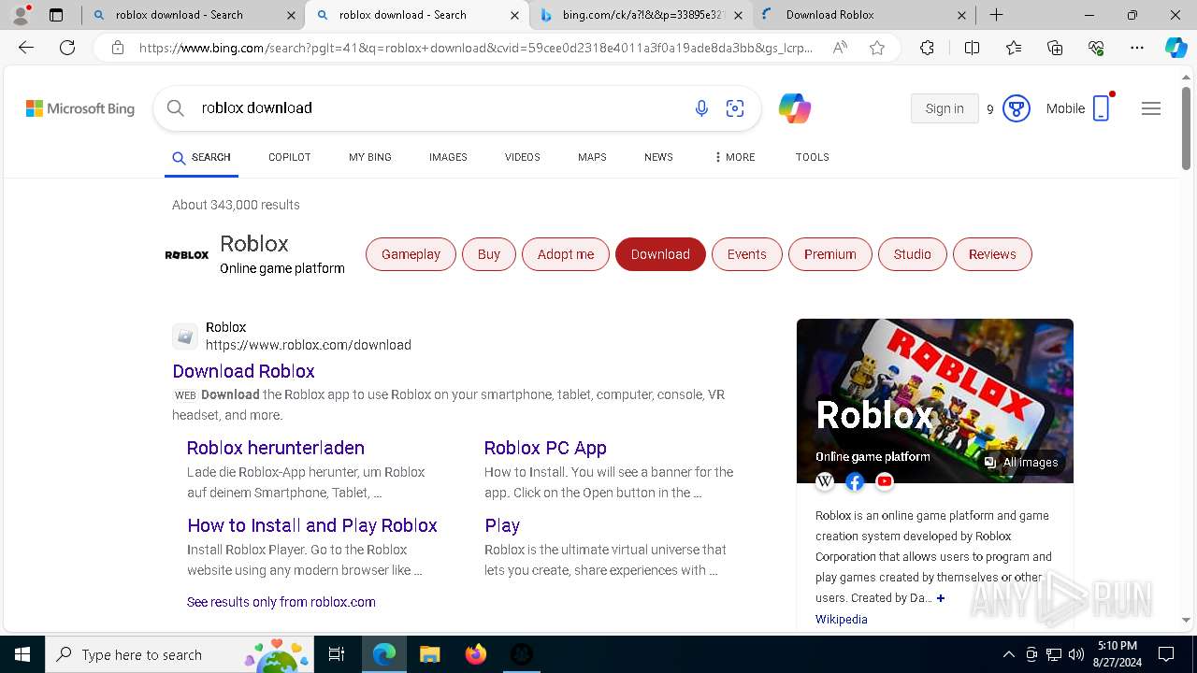
Task: Open Browser essentials heart icon
Action: 1096,48
